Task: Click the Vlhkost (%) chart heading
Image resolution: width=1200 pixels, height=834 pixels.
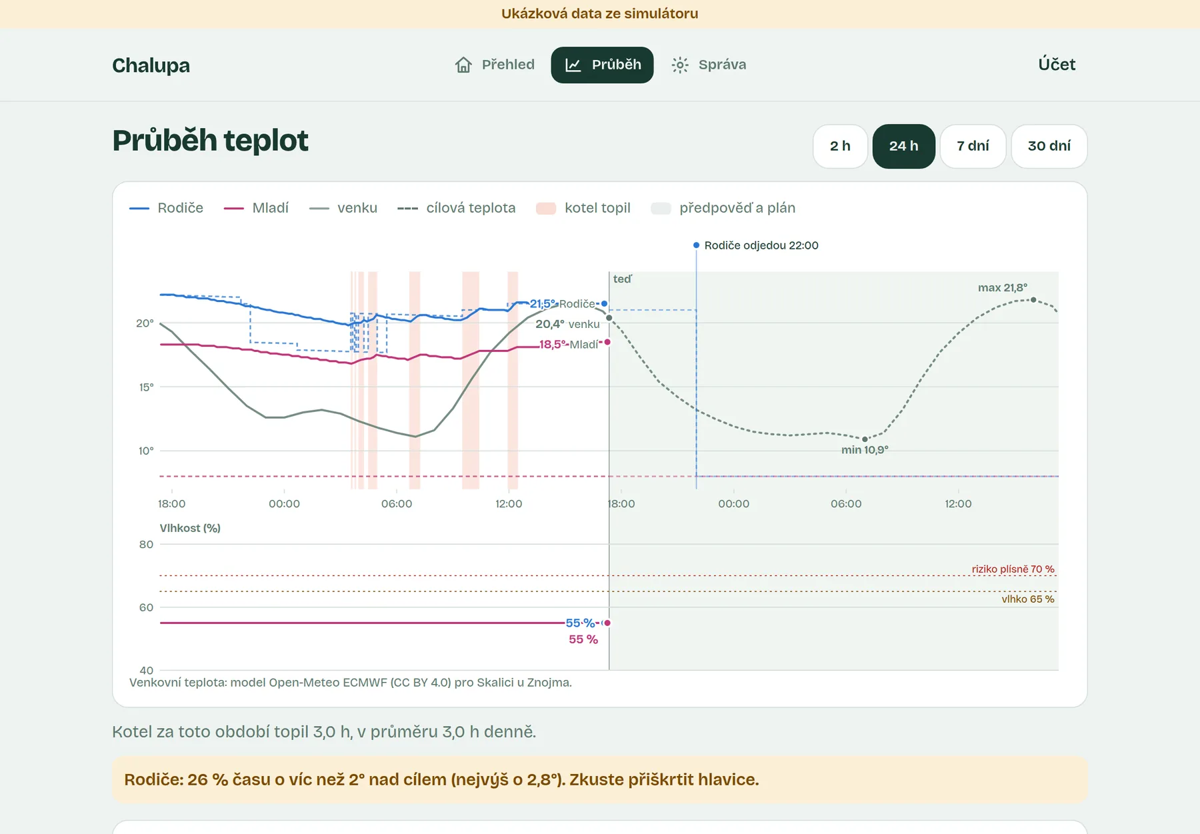Action: 190,528
